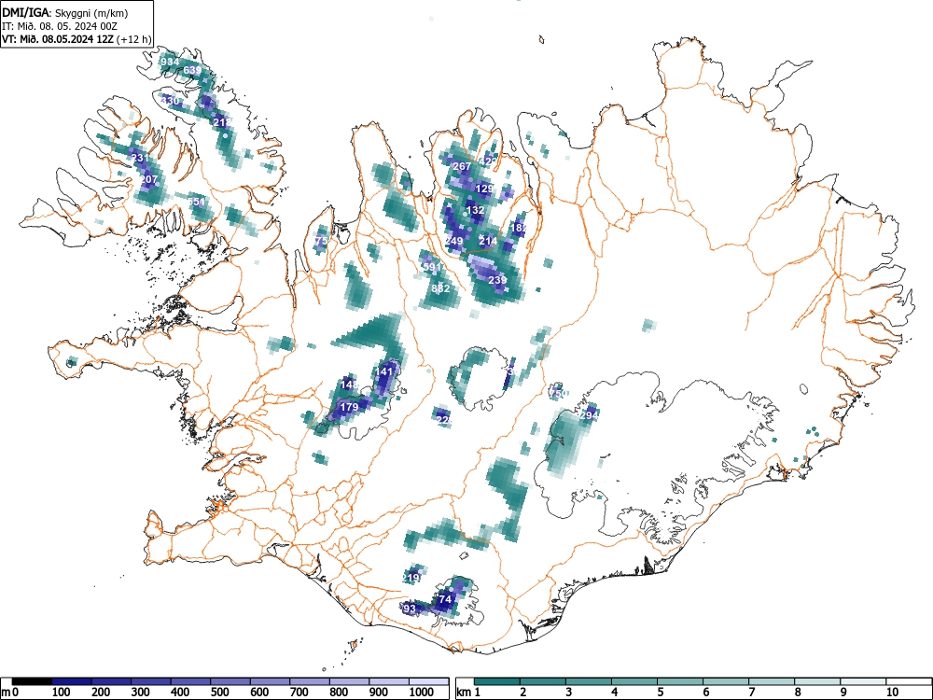The image size is (933, 700).
Task: Click the 'VT: Mið. 08.05.2024 12Z' valid time line
Action: 77,39
